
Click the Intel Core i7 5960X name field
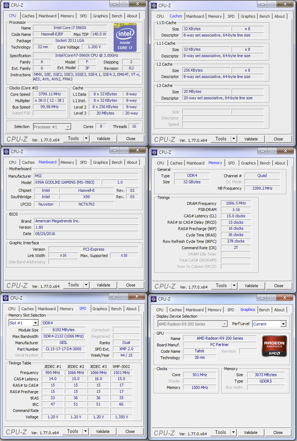click(70, 28)
